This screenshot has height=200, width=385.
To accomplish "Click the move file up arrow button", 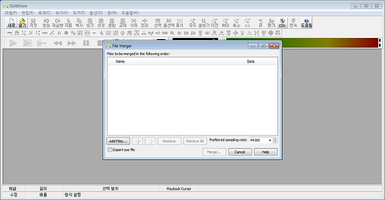I will pyautogui.click(x=137, y=141).
